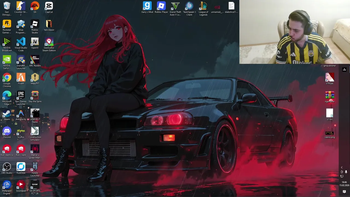Viewport: 350px width, 197px height.
Task: Open the notification center icon
Action: 344,192
